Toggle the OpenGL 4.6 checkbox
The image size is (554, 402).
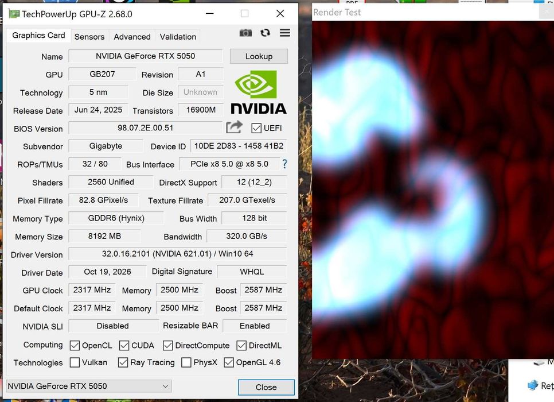coord(229,362)
